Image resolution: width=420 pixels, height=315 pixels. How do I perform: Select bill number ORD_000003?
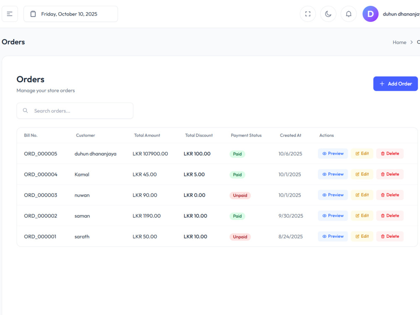click(41, 195)
